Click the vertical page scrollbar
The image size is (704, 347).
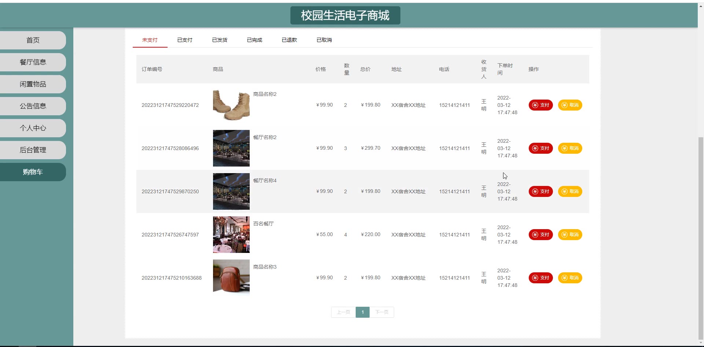tap(701, 238)
